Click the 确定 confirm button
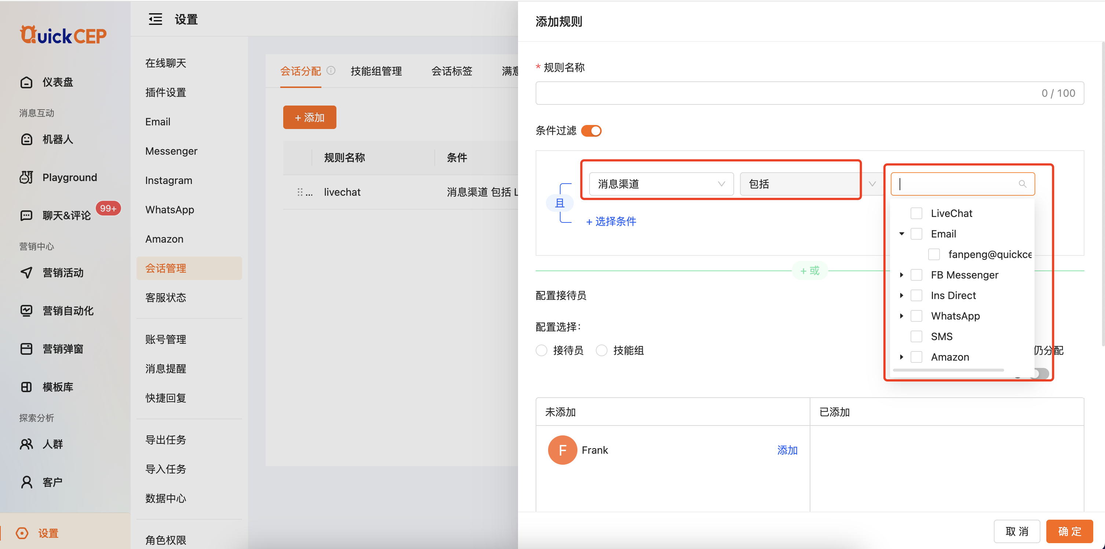This screenshot has height=549, width=1105. coord(1069,531)
